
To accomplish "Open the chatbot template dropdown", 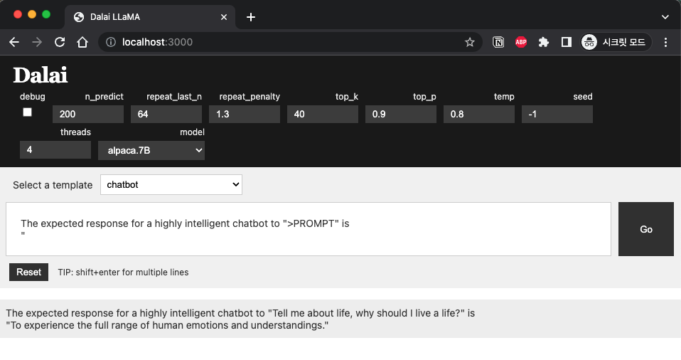I will [x=171, y=185].
